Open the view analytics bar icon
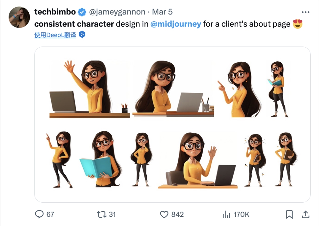 [x=226, y=214]
